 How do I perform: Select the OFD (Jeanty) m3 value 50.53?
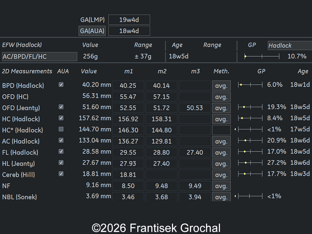pyautogui.click(x=195, y=108)
